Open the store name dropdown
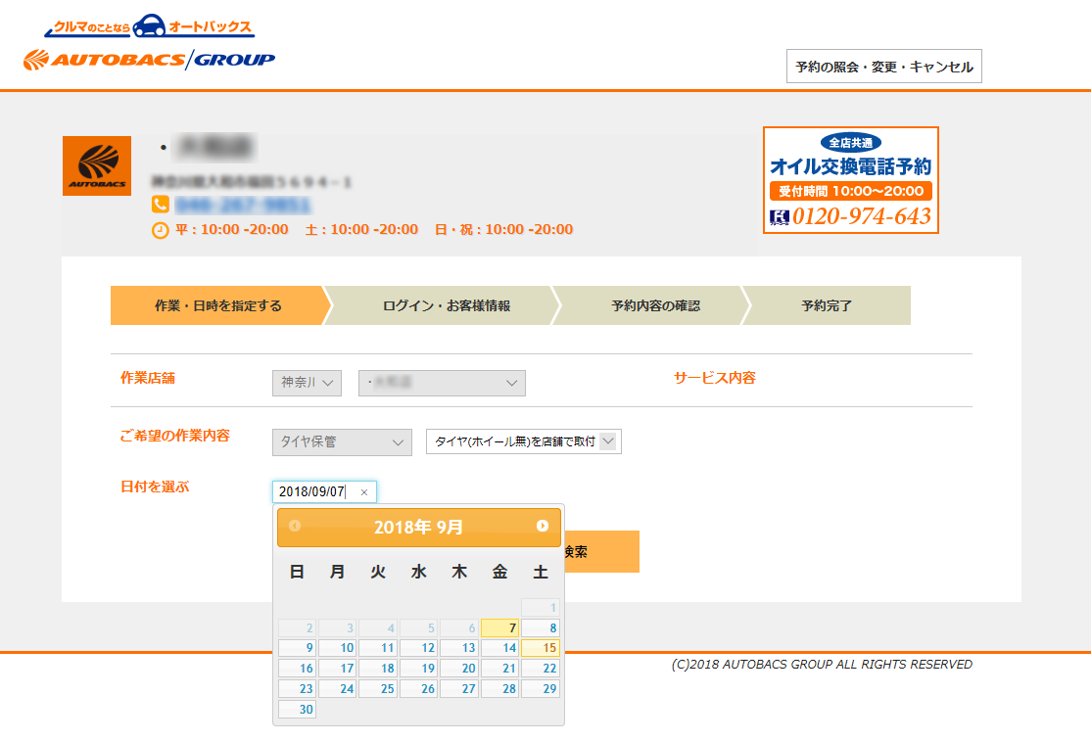 tap(442, 383)
